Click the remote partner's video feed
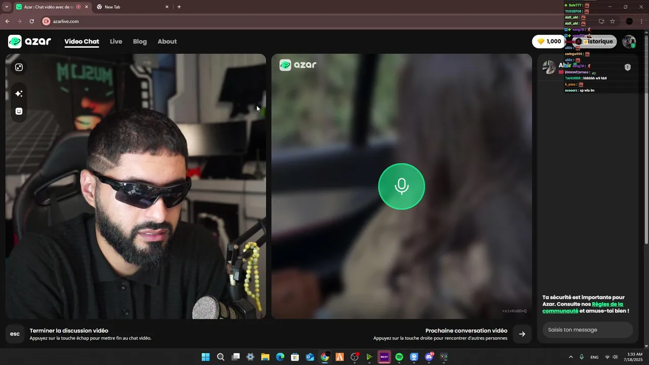The height and width of the screenshot is (365, 649). (402, 186)
